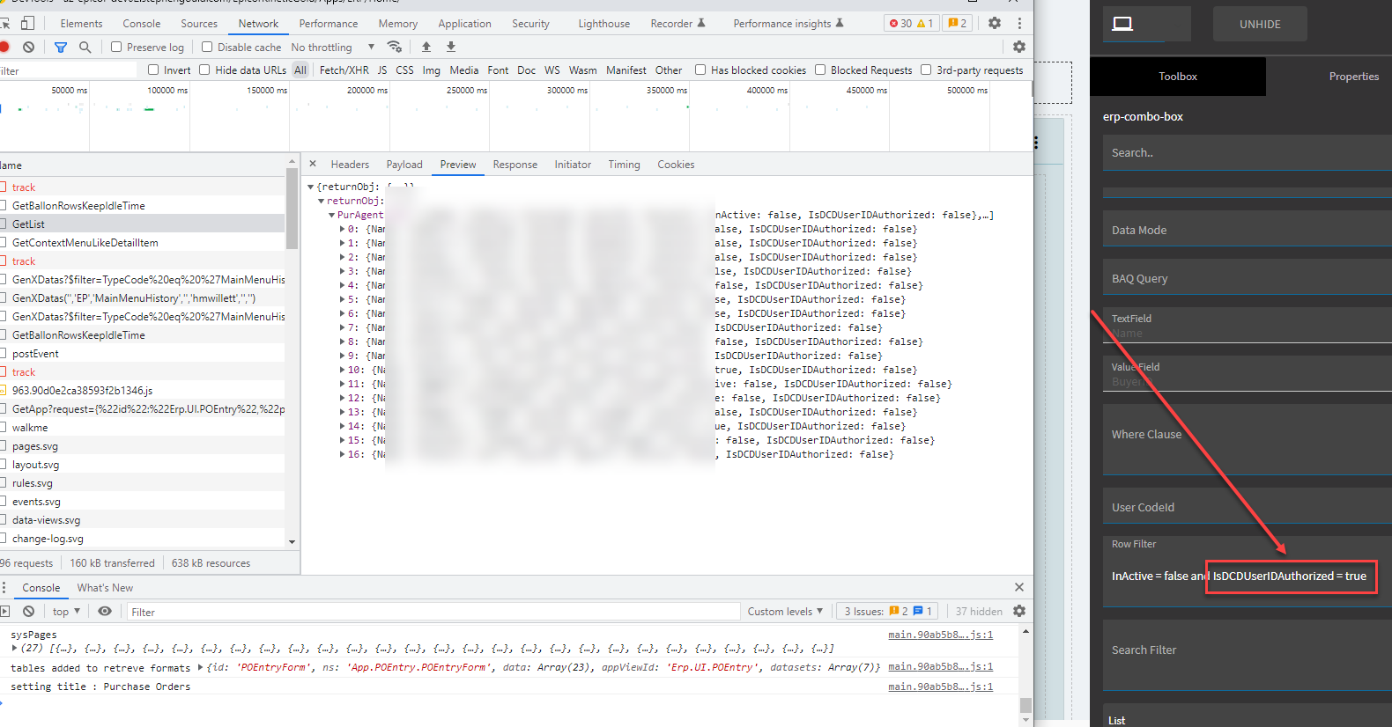Collapse the top-level returnObj node
Image resolution: width=1392 pixels, height=727 pixels.
tap(311, 187)
